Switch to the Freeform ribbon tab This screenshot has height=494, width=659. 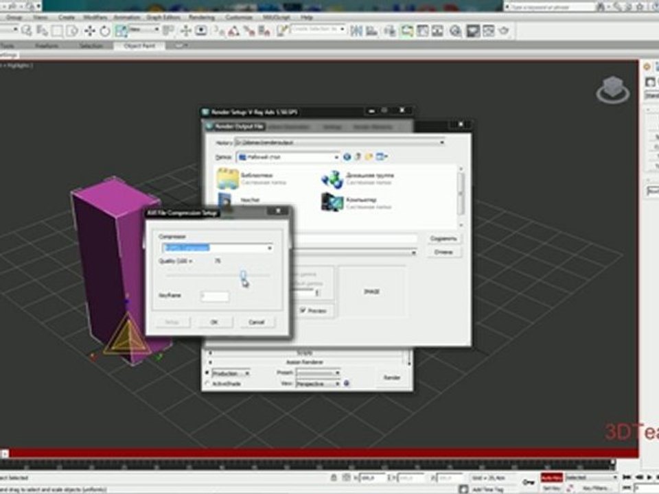(x=47, y=45)
